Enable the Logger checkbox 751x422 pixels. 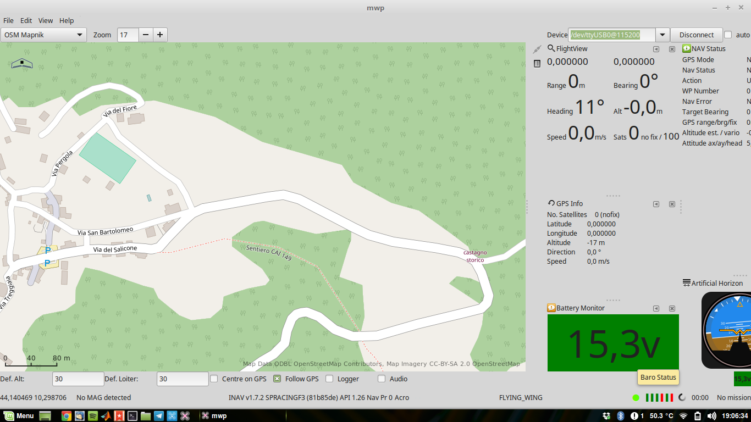click(x=329, y=379)
